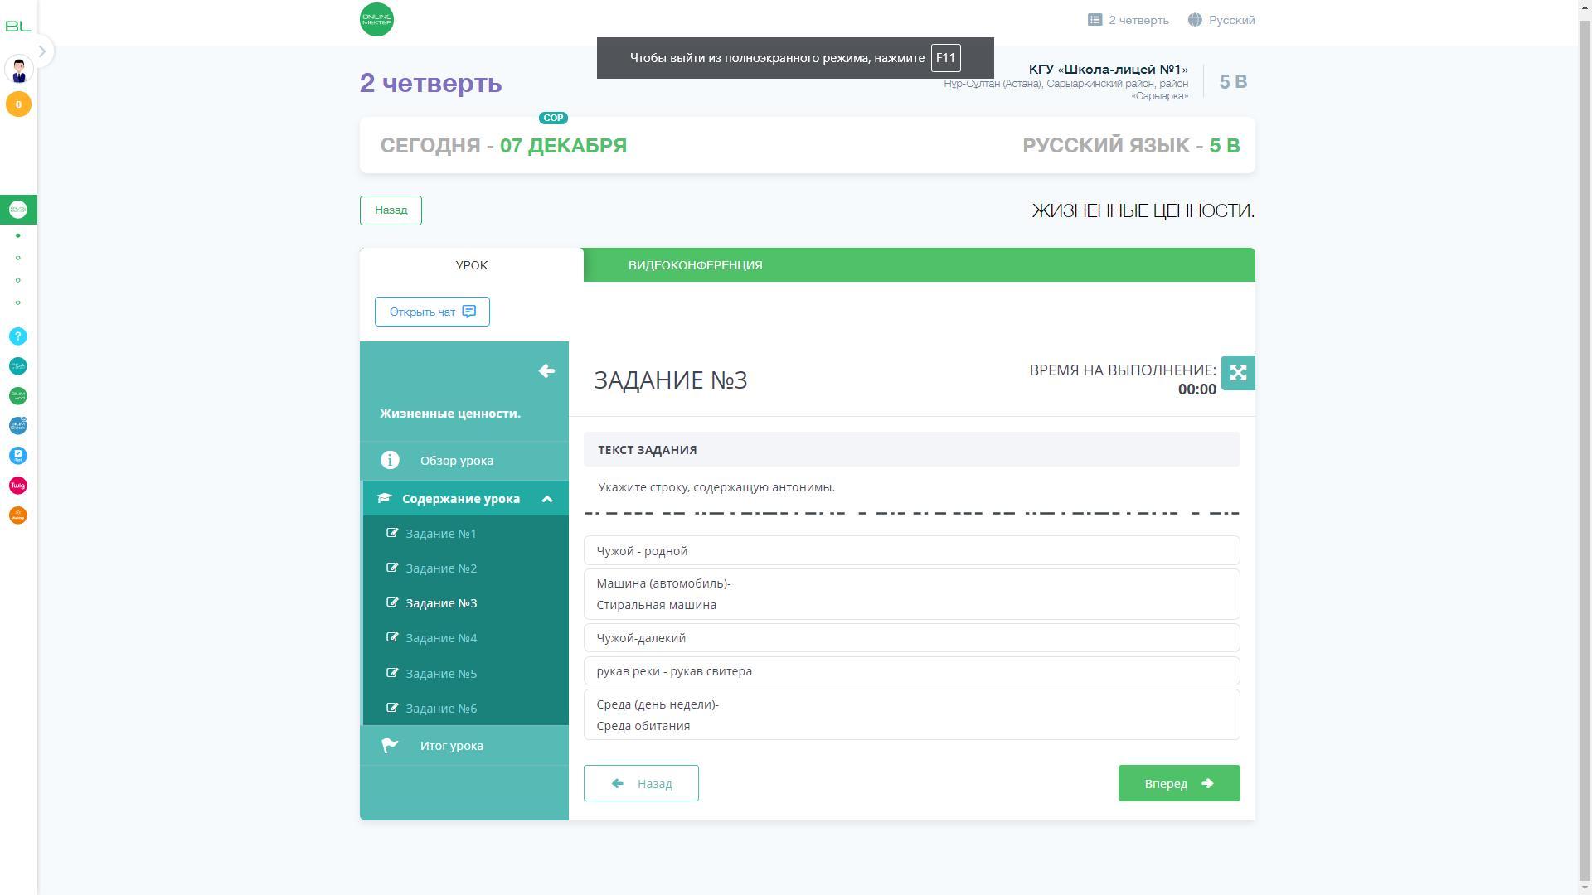Select answer option "Чужой-далекий"

click(911, 638)
